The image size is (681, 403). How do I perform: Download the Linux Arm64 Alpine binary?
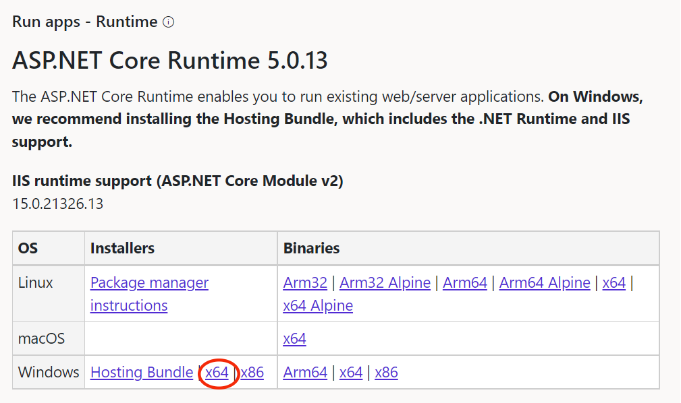click(x=545, y=283)
